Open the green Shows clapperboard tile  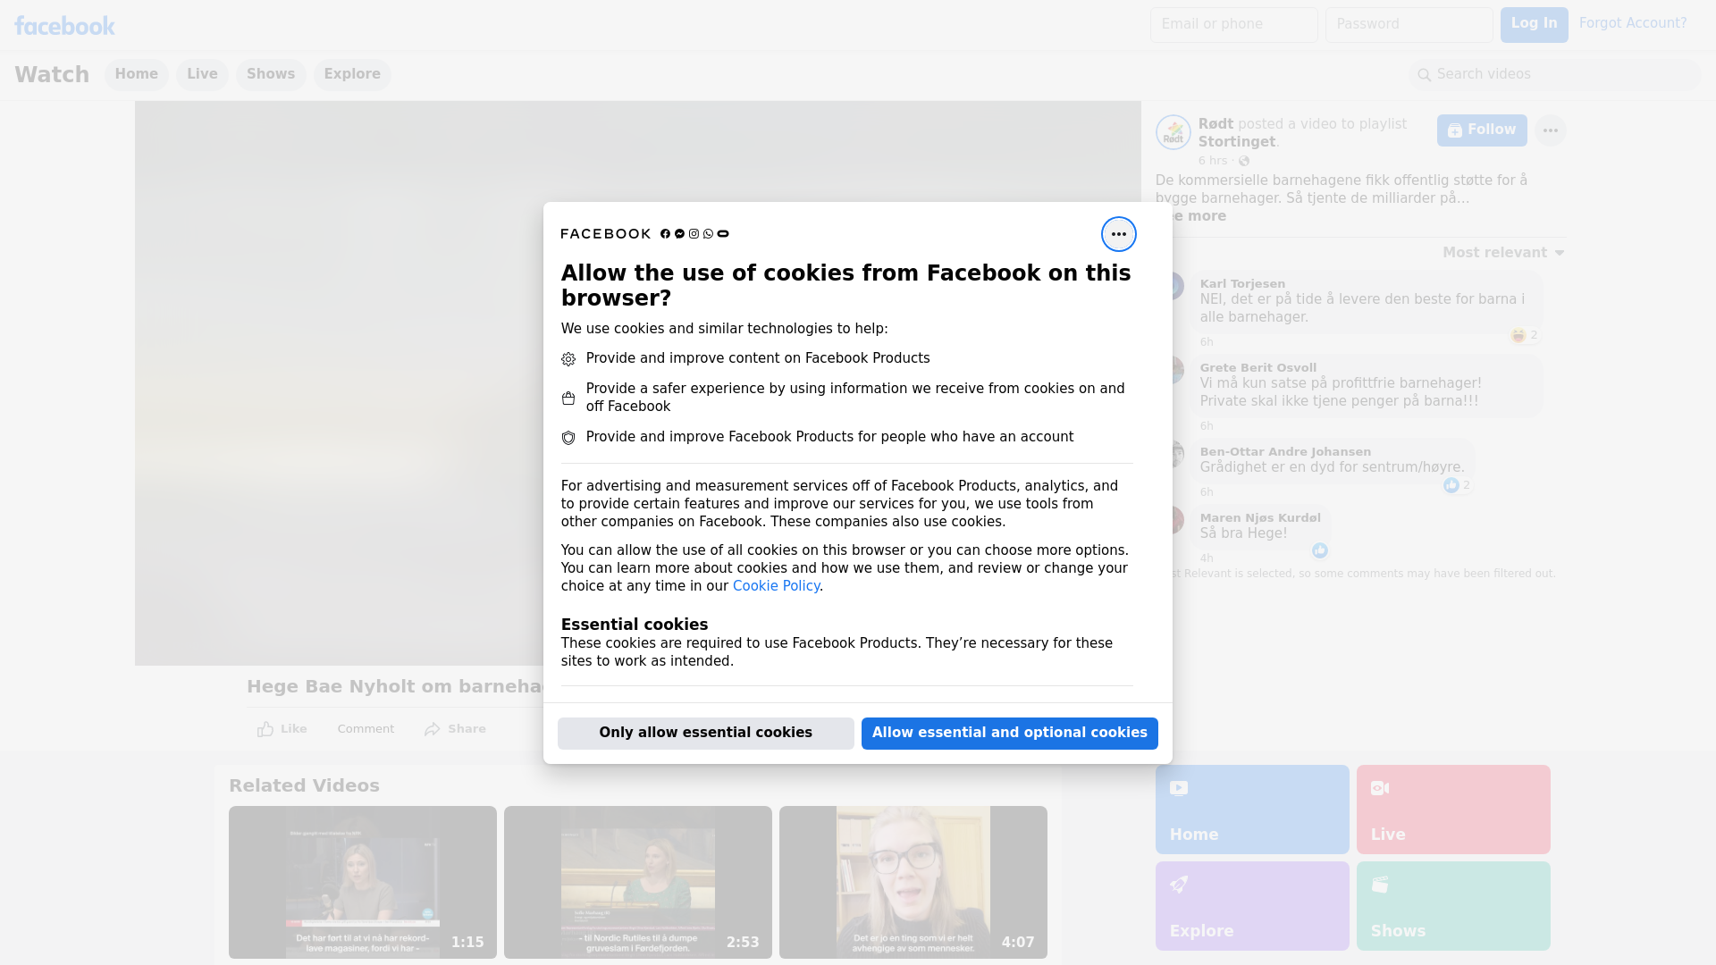click(1452, 905)
